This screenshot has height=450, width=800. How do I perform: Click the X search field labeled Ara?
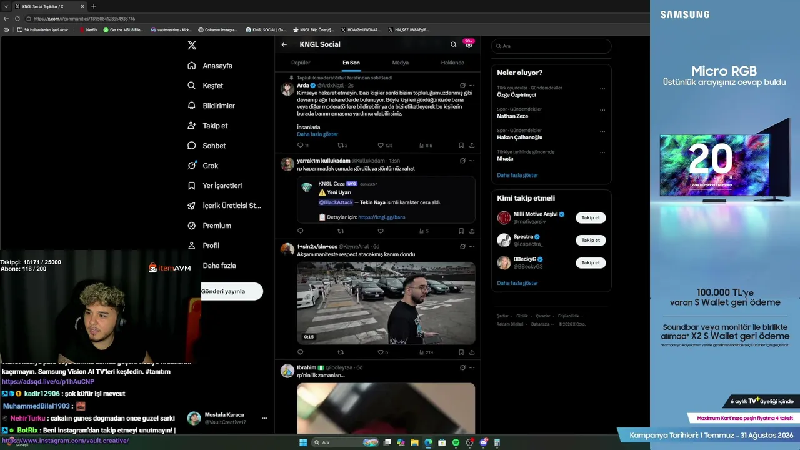[551, 46]
